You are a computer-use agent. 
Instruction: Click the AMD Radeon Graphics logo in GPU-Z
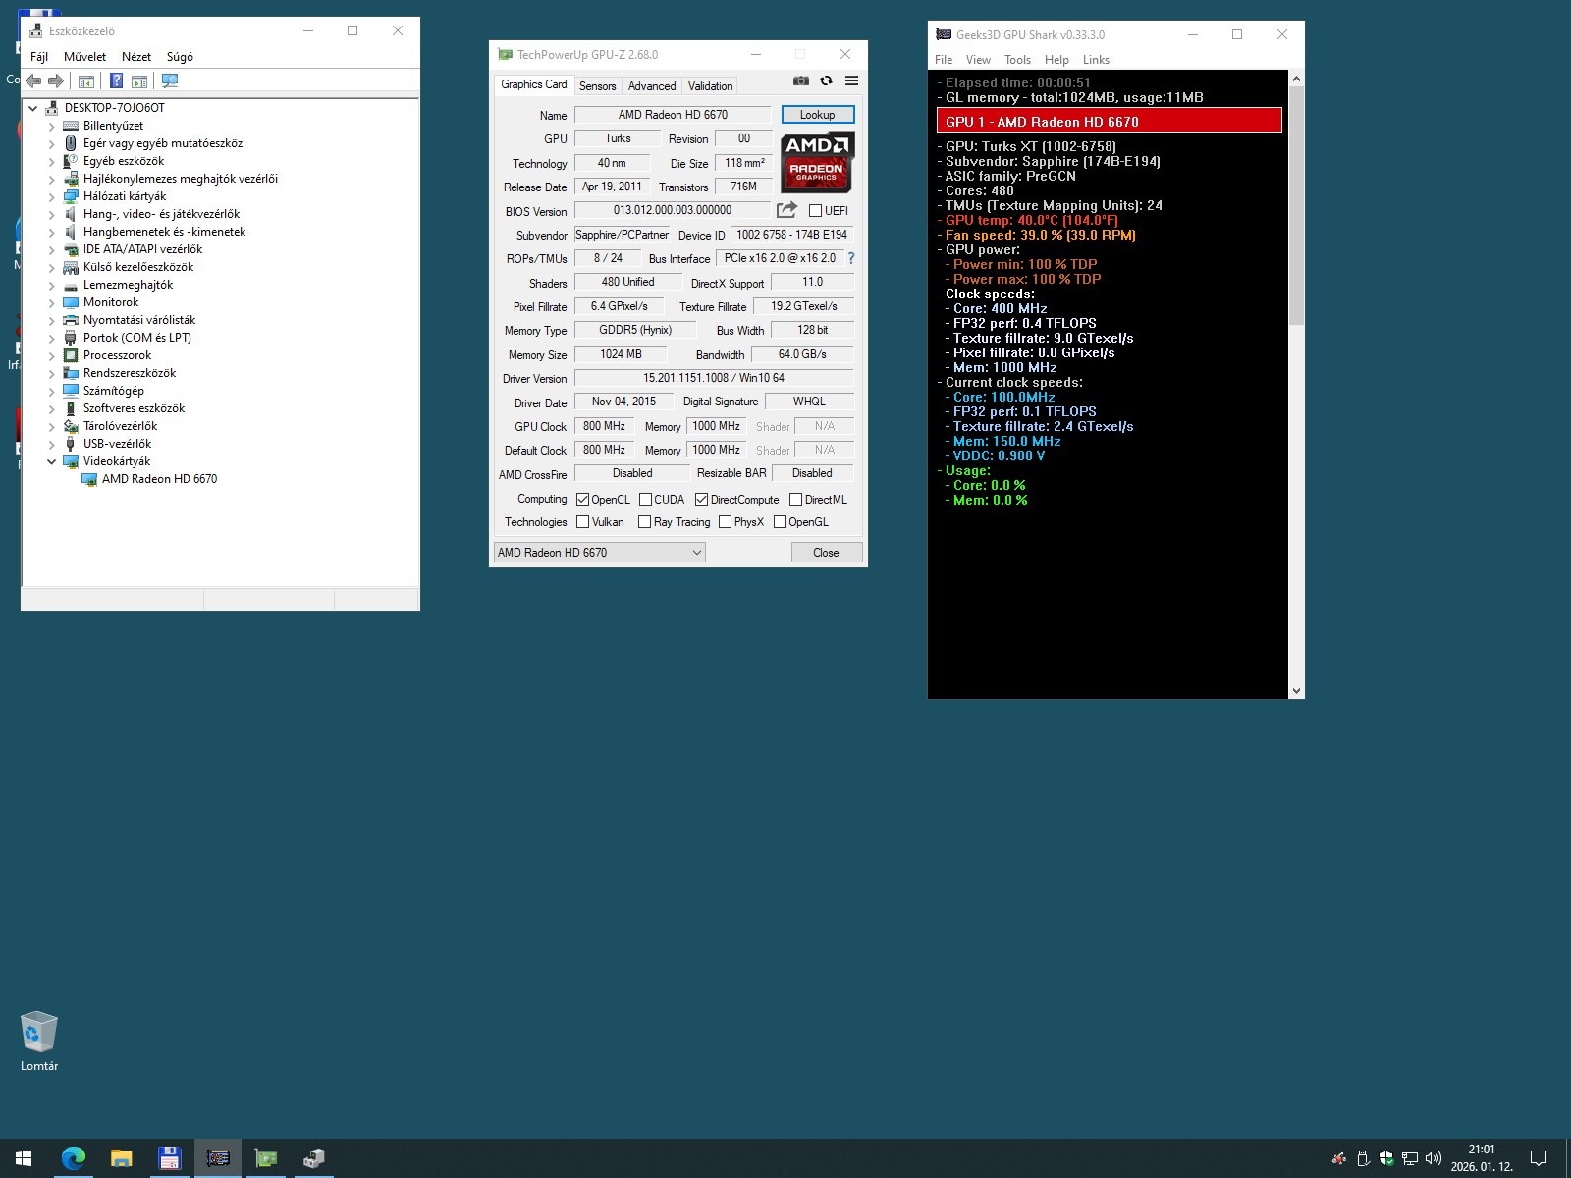coord(817,162)
